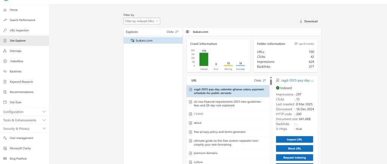
Task: Click the Block URL button
Action: pos(294,149)
